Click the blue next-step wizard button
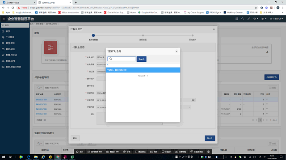Screen dimensions: 286x160 click(210, 138)
